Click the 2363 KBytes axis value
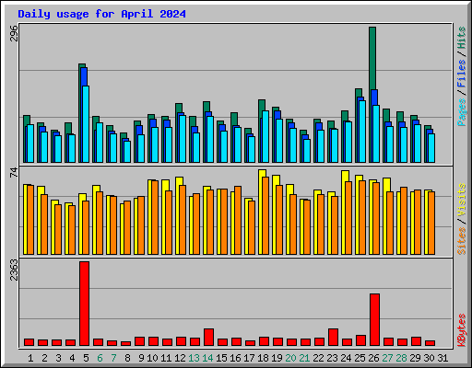472x368 pixels. (x=14, y=270)
